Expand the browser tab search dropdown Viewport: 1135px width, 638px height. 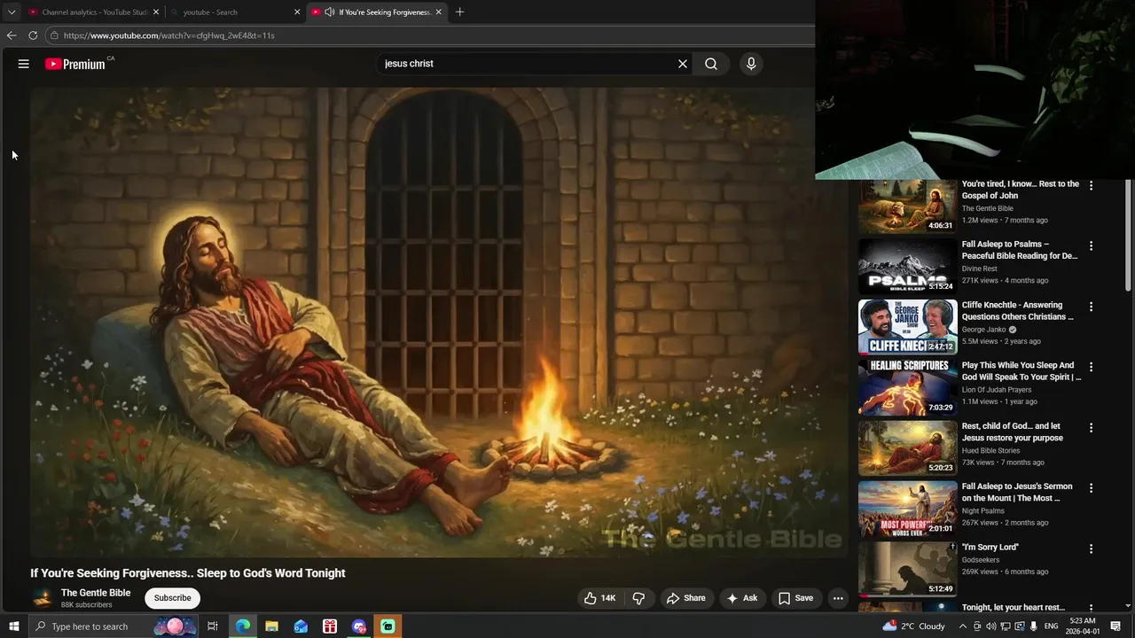(x=12, y=12)
